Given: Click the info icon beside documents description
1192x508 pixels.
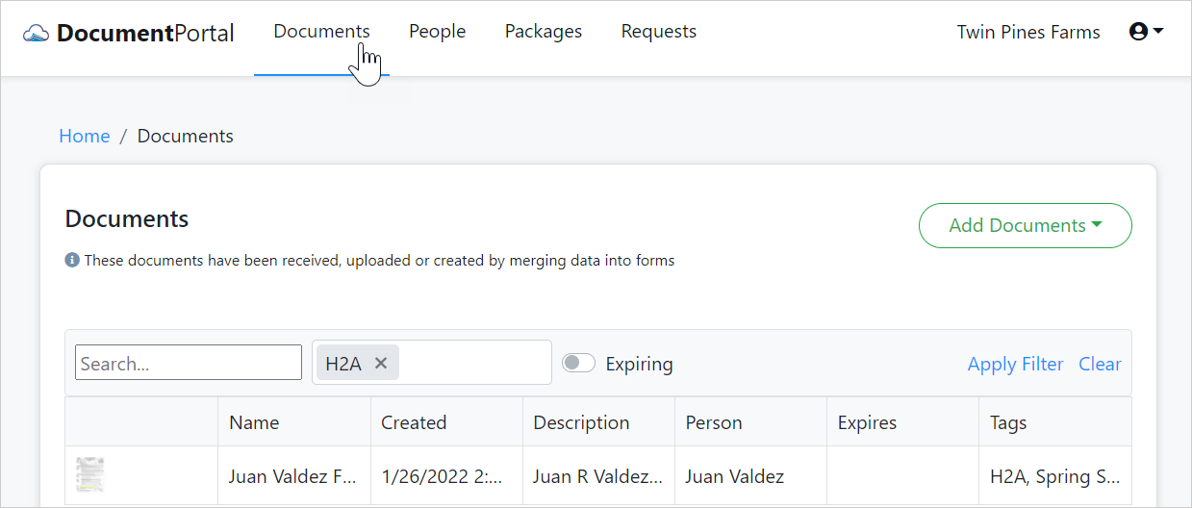Looking at the screenshot, I should (72, 260).
